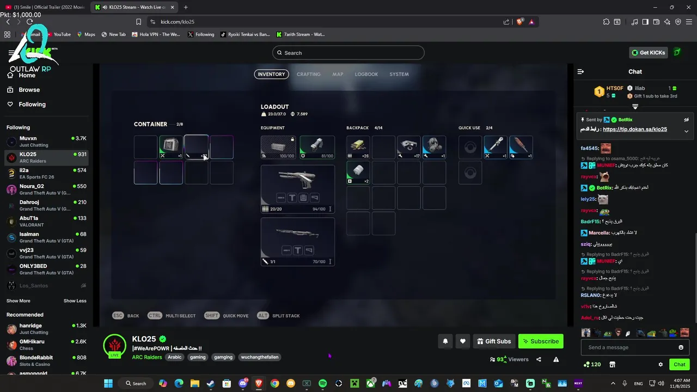
Task: Open chat settings gear icon
Action: click(x=661, y=364)
